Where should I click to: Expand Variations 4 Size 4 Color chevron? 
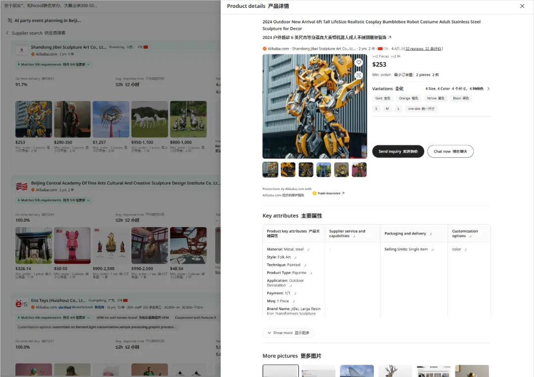coord(489,89)
